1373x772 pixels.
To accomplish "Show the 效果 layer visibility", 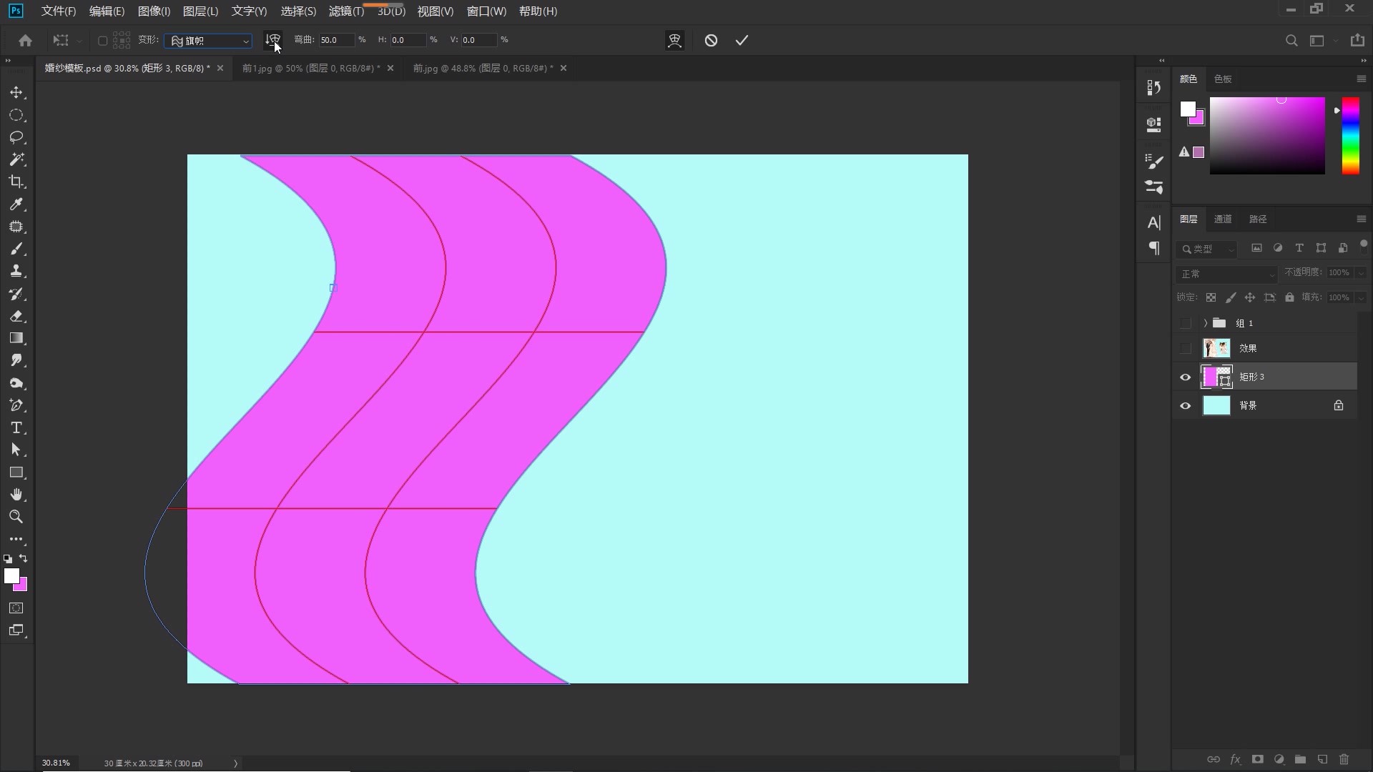I will (1186, 349).
